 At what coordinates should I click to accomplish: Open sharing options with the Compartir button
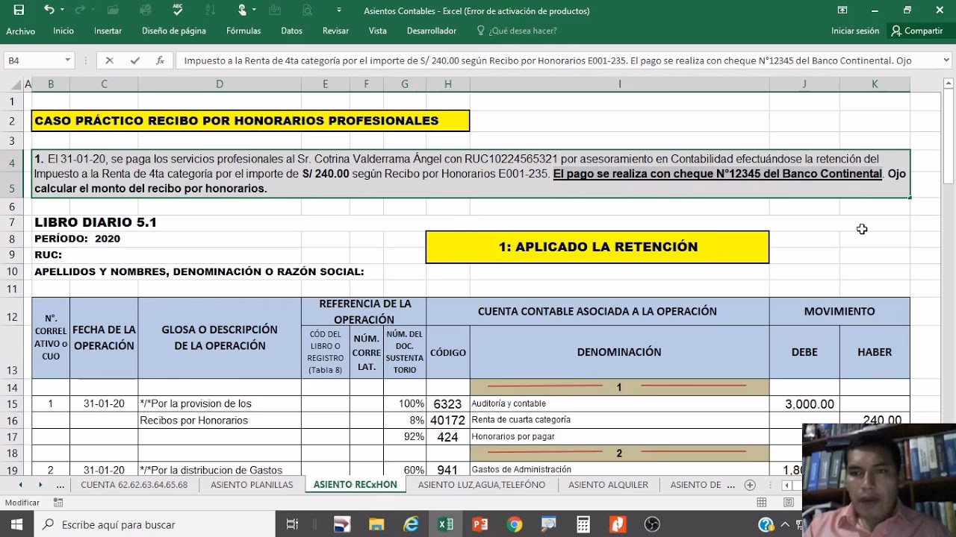coord(918,31)
